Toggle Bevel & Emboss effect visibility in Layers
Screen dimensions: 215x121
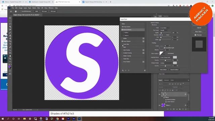click(166, 99)
